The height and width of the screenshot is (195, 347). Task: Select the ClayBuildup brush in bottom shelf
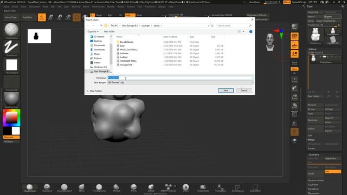[x=30, y=188]
